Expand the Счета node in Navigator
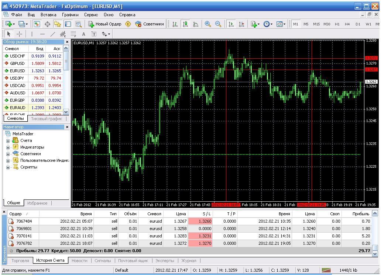The width and height of the screenshot is (381, 275). [x=8, y=140]
